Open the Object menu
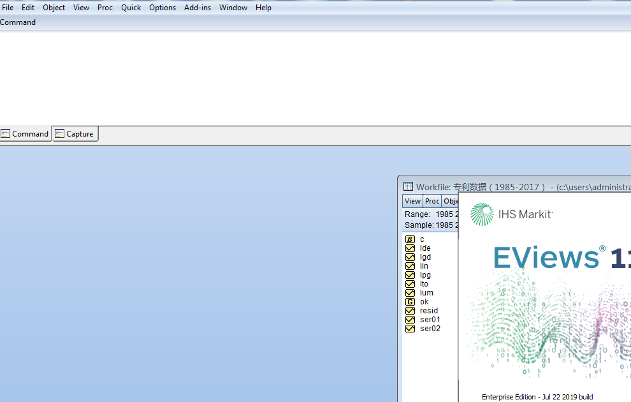This screenshot has width=631, height=402. tap(54, 8)
